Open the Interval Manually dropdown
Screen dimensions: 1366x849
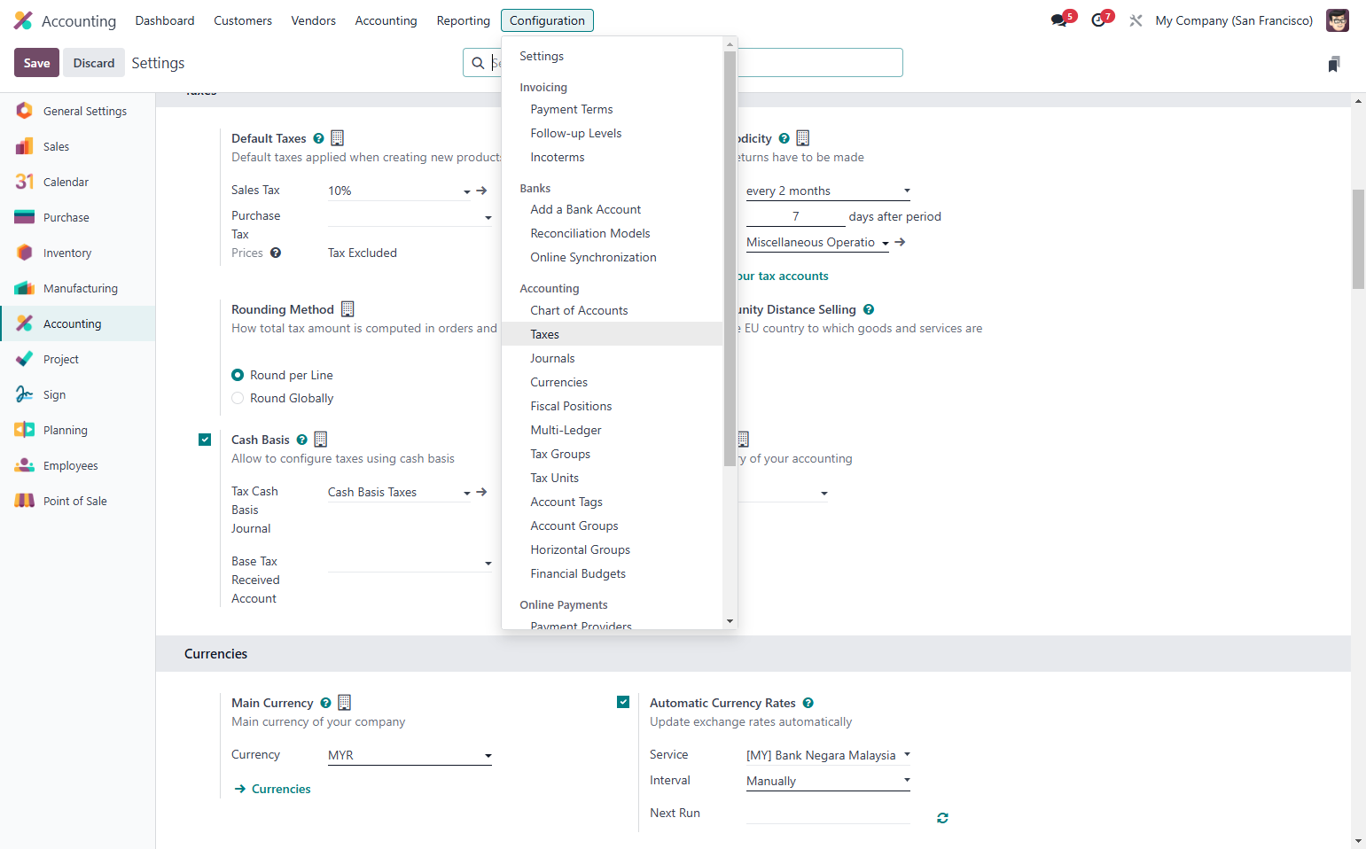coord(828,781)
